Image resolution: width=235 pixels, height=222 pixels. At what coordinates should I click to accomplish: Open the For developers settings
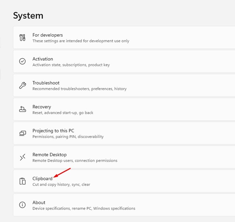click(47, 35)
